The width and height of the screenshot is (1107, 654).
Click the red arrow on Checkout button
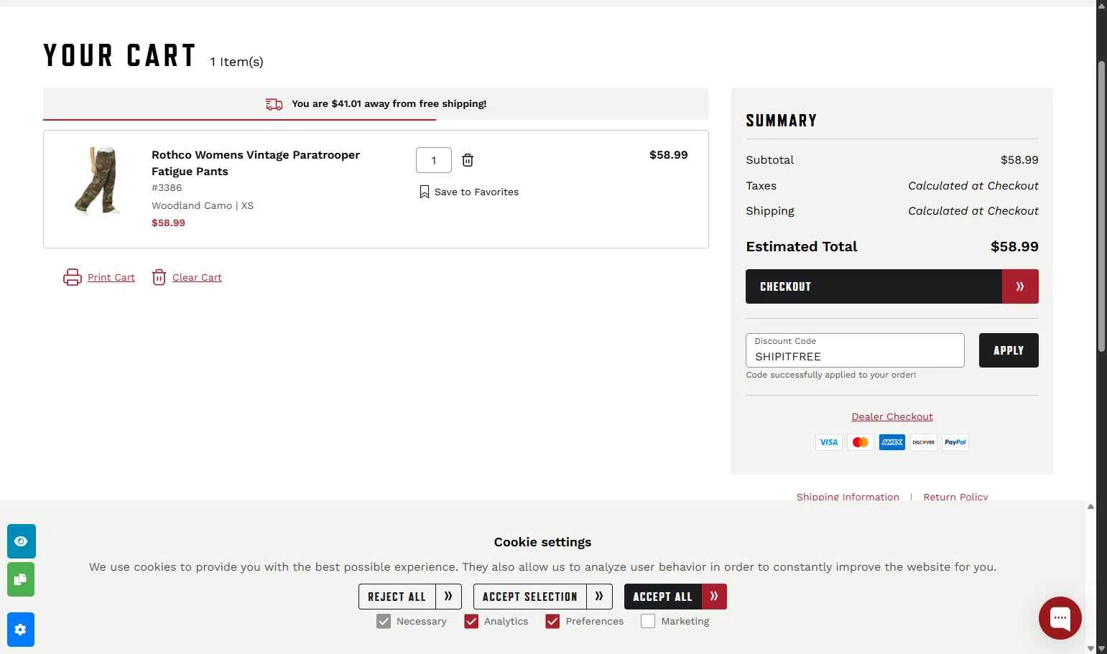pyautogui.click(x=1020, y=286)
